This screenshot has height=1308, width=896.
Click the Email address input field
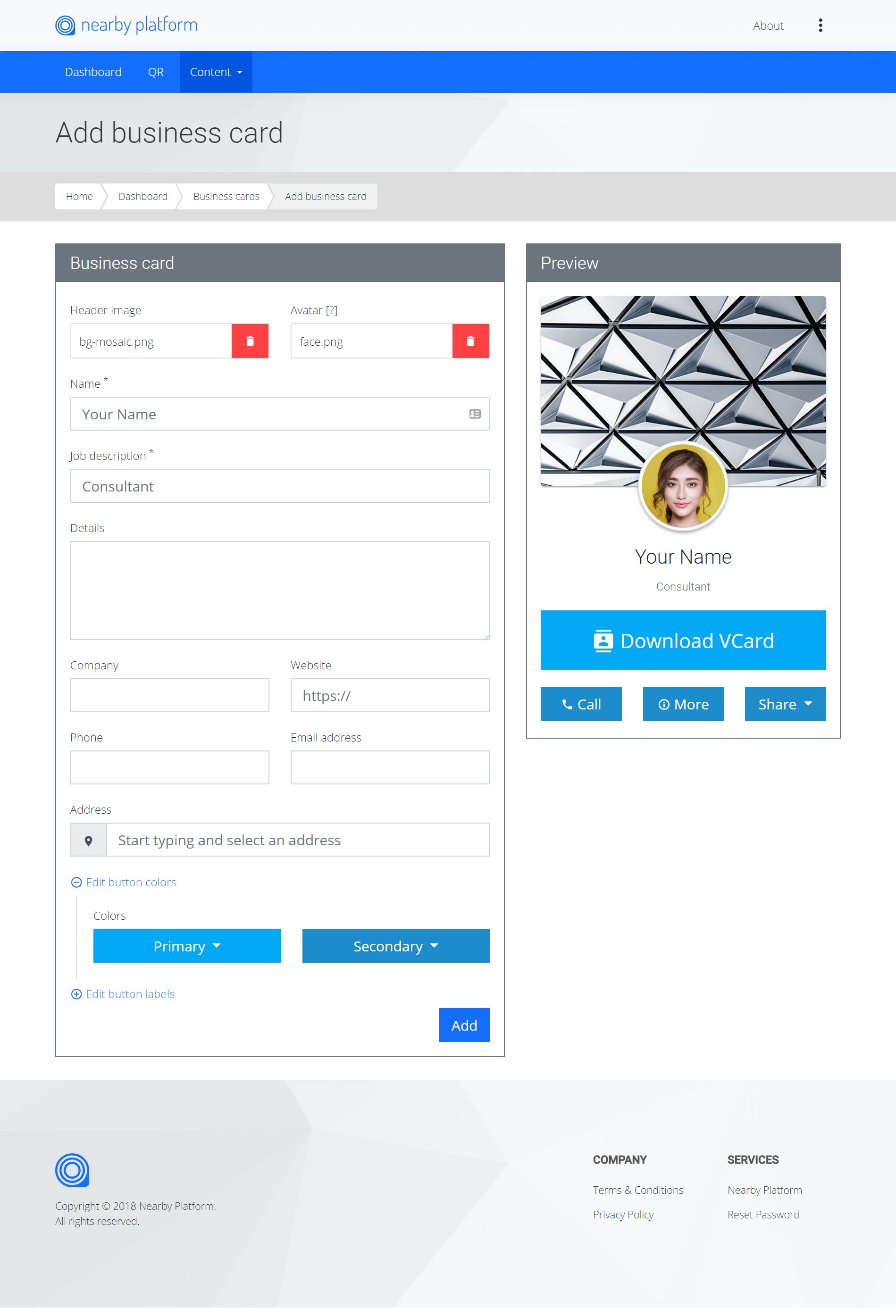[x=390, y=768]
